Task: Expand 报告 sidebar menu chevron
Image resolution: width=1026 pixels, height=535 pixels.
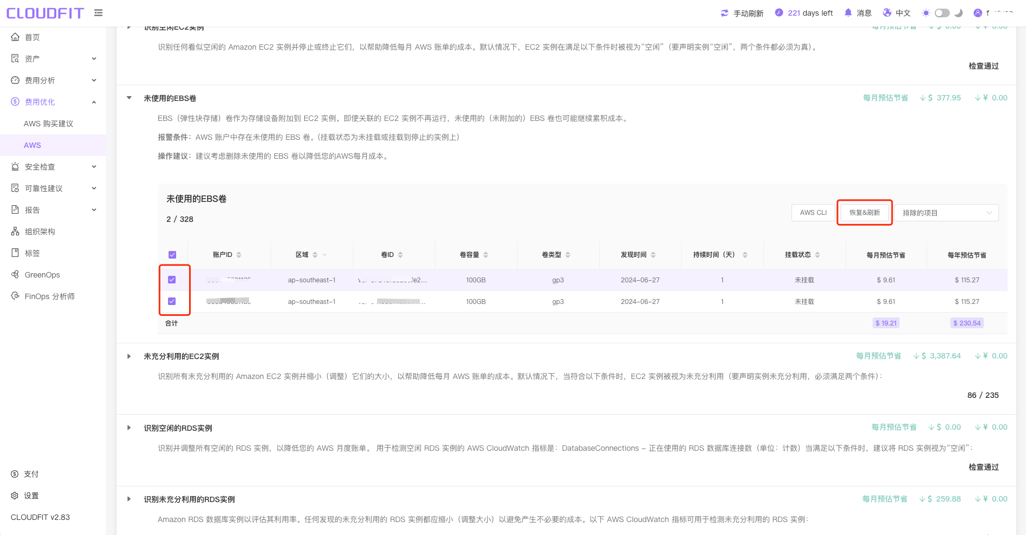Action: [94, 209]
